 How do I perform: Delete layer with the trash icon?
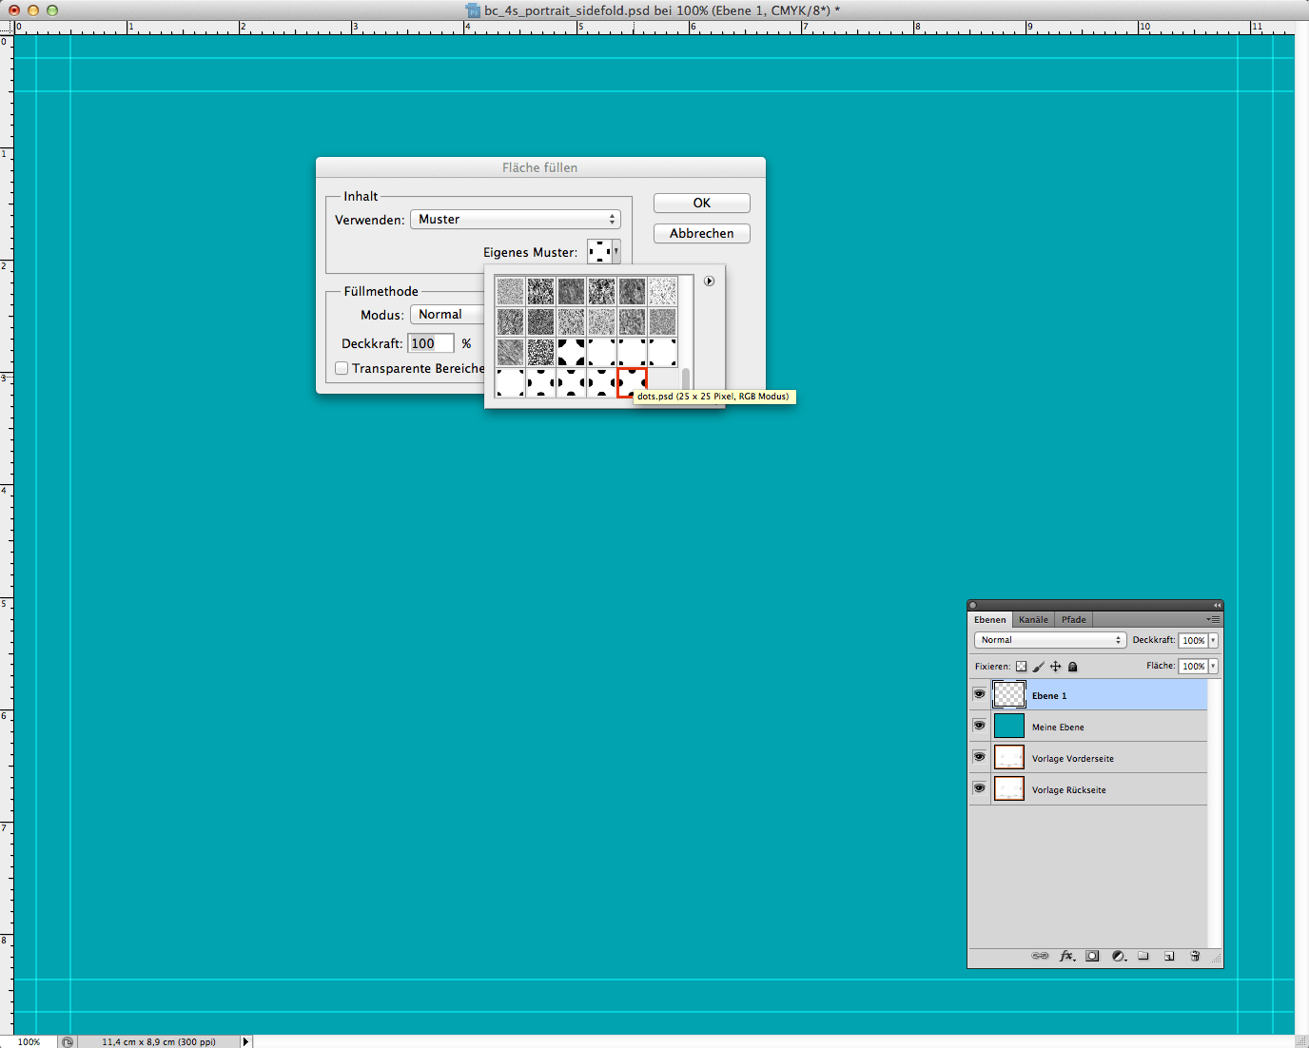(x=1195, y=956)
